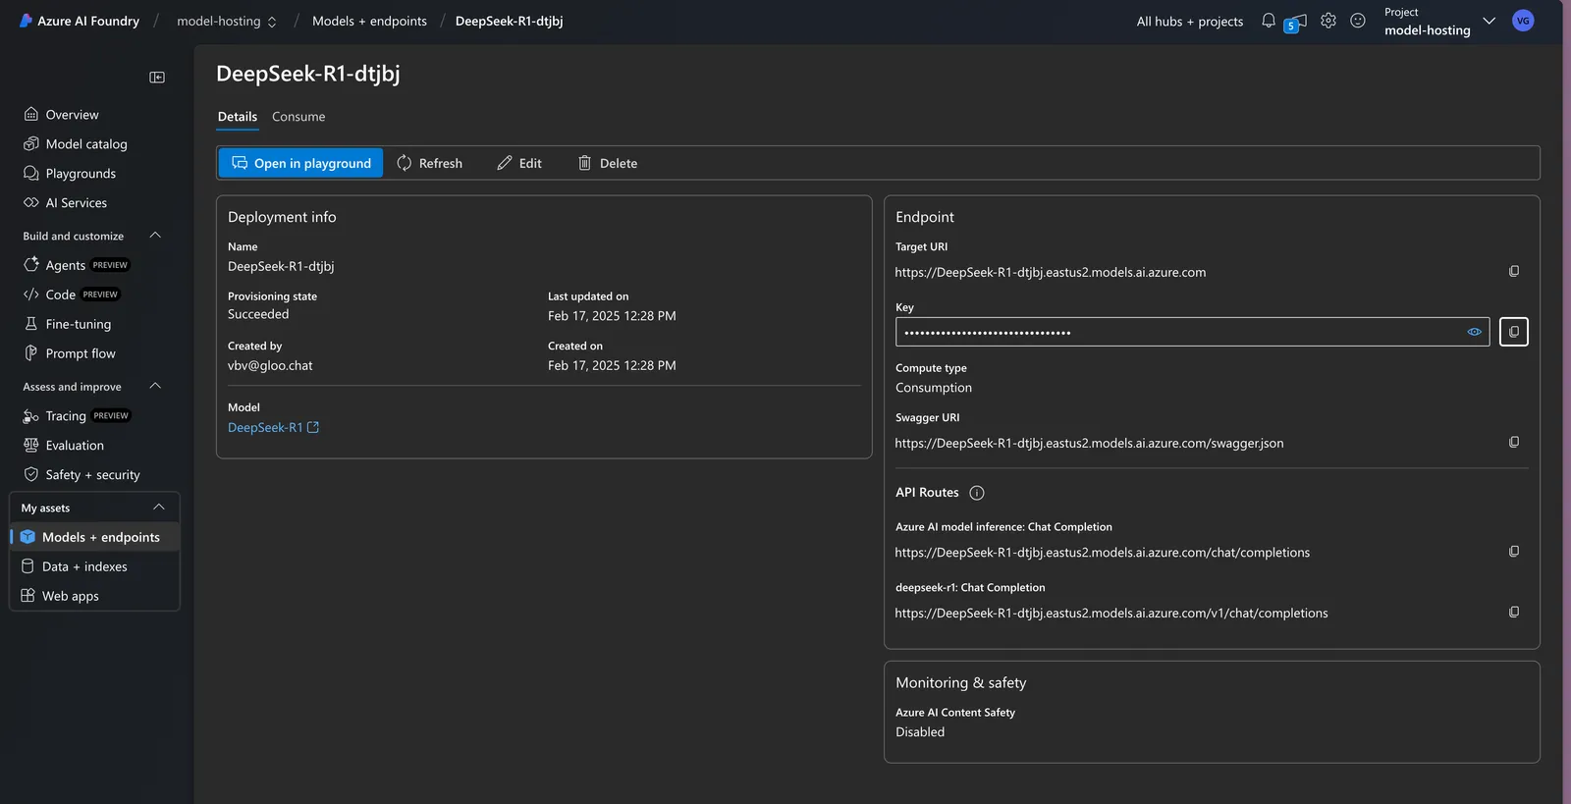Screen dimensions: 1571x804
Task: Show API Routes info tooltip icon
Action: 977,493
